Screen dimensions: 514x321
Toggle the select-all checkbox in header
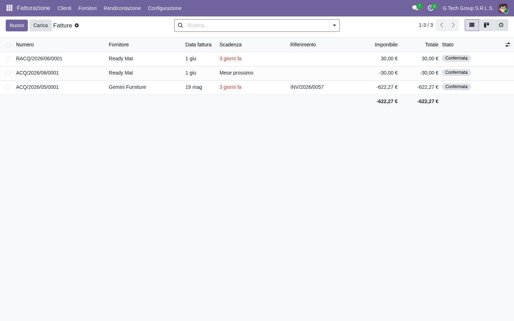8,45
